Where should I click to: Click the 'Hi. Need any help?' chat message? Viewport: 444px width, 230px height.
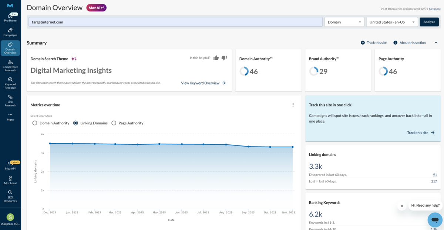pyautogui.click(x=425, y=206)
